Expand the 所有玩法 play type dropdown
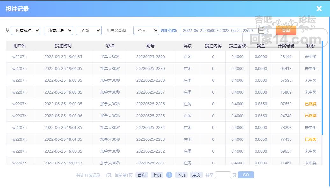 click(x=58, y=30)
